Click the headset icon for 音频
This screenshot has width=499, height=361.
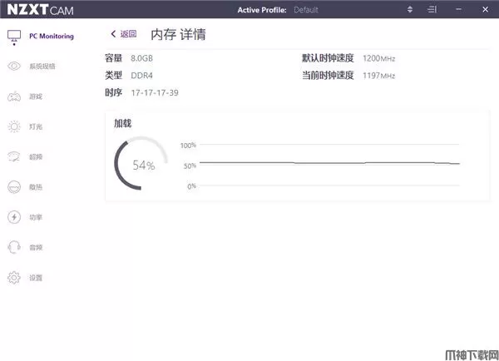[x=14, y=247]
